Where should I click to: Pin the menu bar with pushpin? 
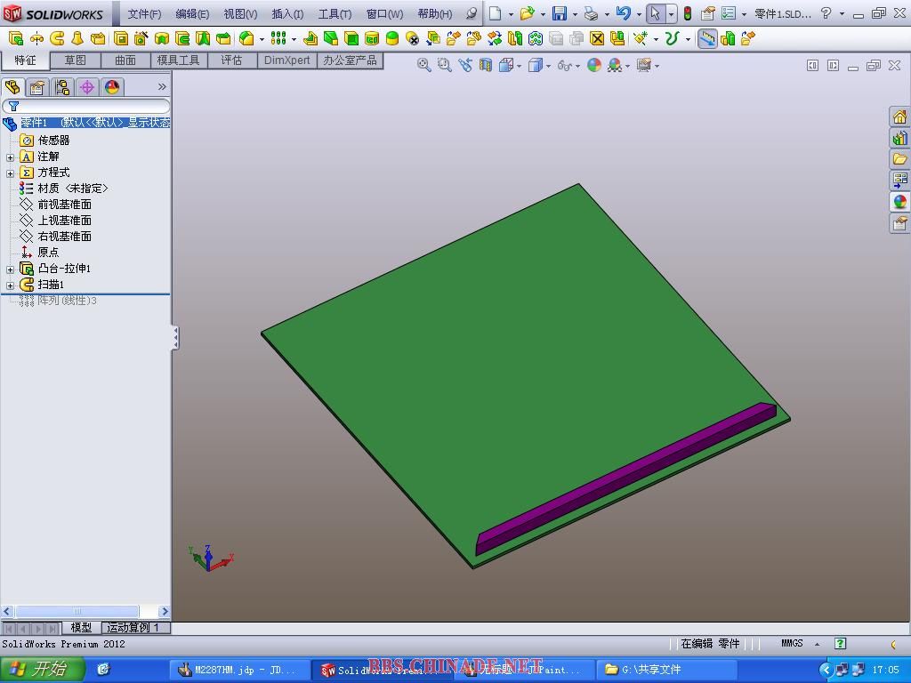472,13
